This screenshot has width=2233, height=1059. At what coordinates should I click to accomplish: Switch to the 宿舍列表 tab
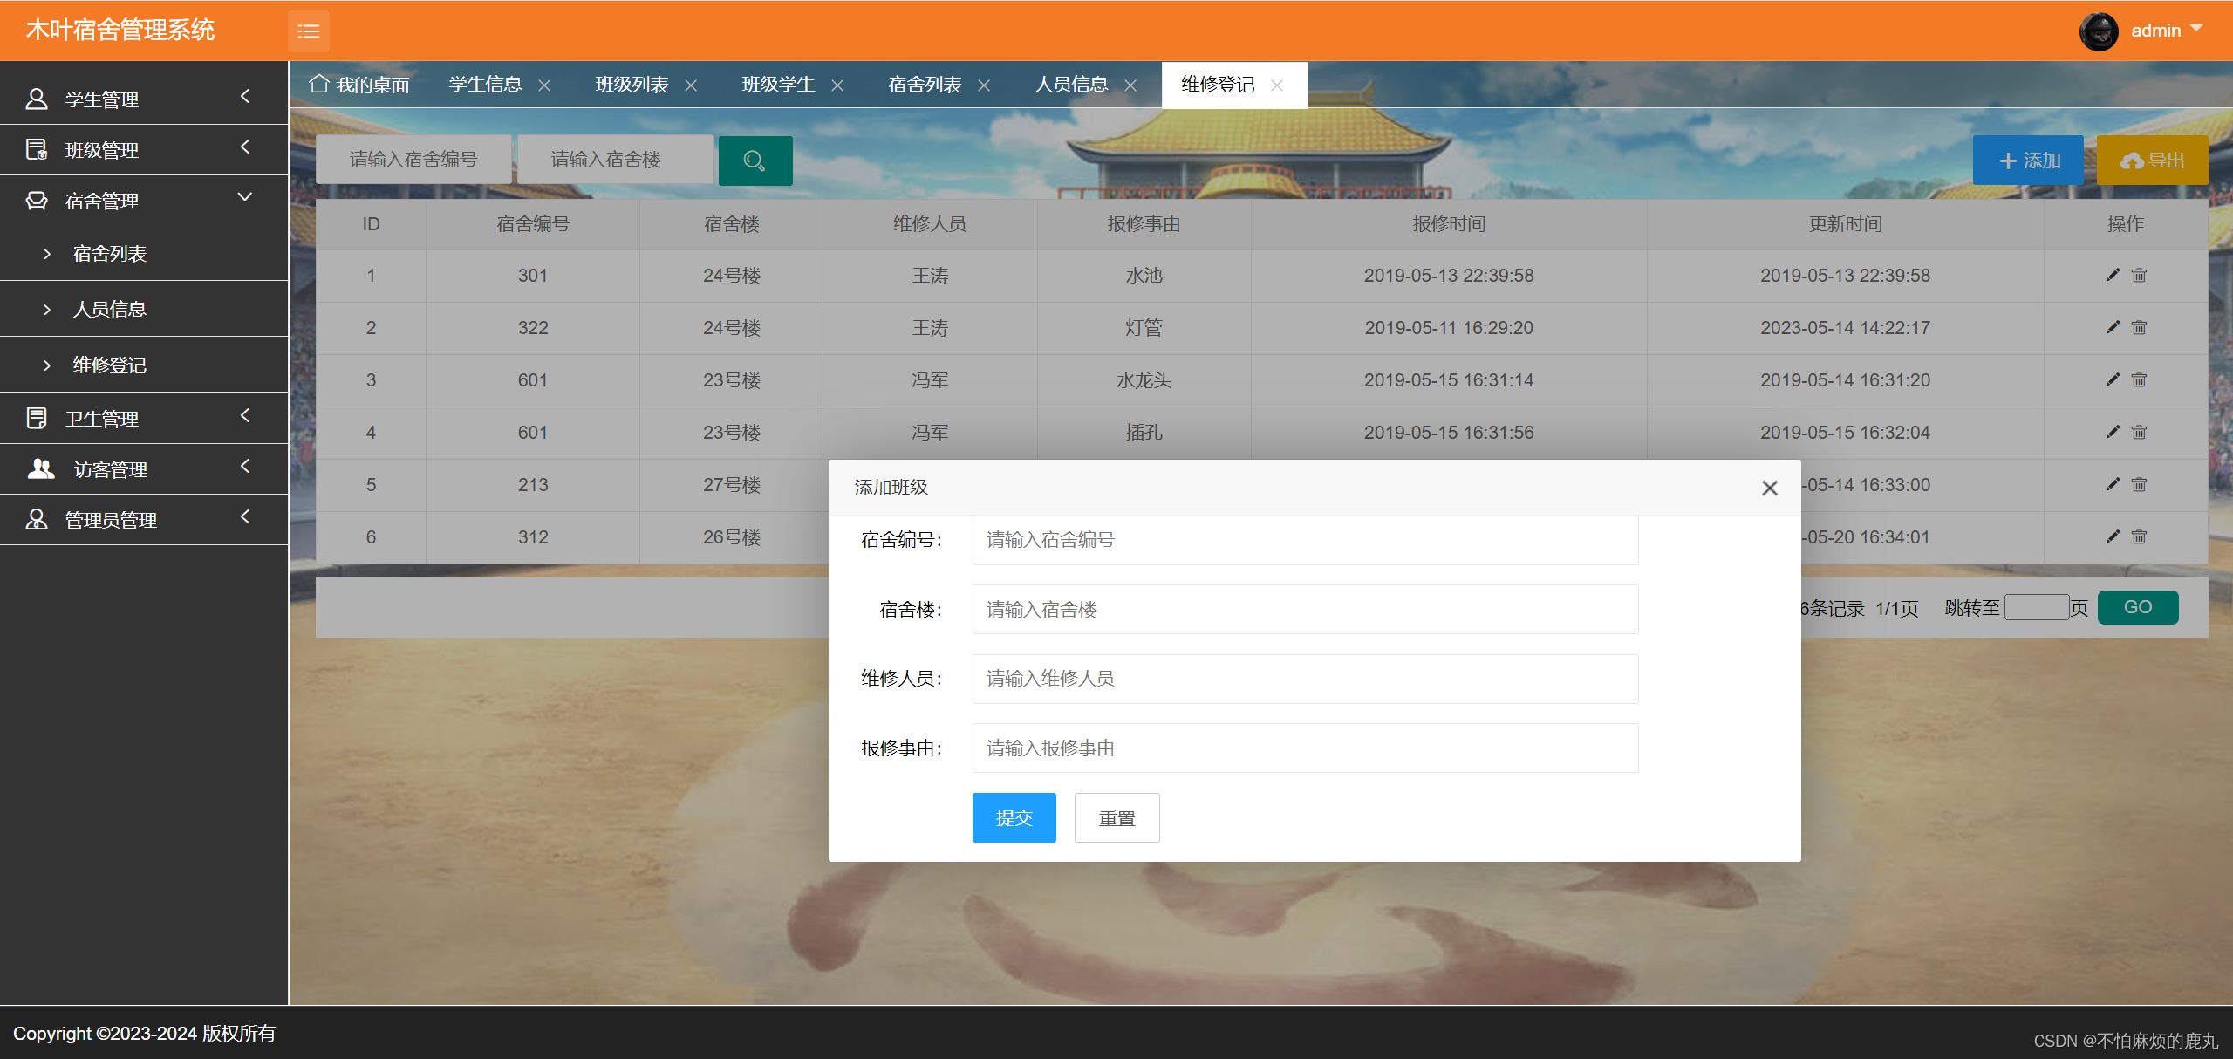(x=924, y=84)
